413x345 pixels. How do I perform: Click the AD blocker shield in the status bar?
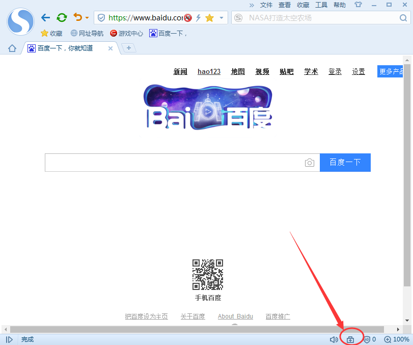[367, 339]
